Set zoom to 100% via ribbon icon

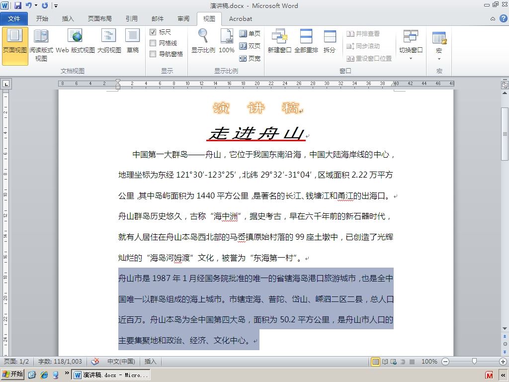click(x=227, y=41)
